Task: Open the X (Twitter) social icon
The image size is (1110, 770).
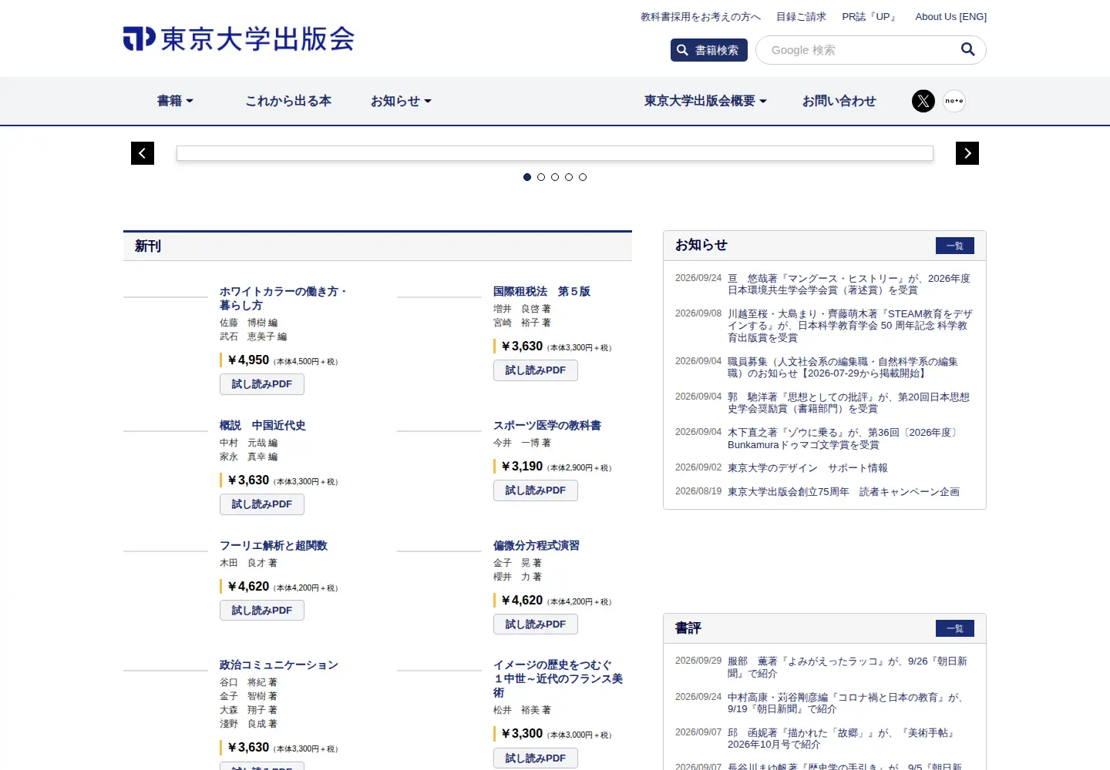Action: coord(923,101)
